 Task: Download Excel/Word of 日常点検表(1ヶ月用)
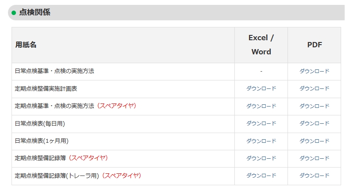[261, 141]
